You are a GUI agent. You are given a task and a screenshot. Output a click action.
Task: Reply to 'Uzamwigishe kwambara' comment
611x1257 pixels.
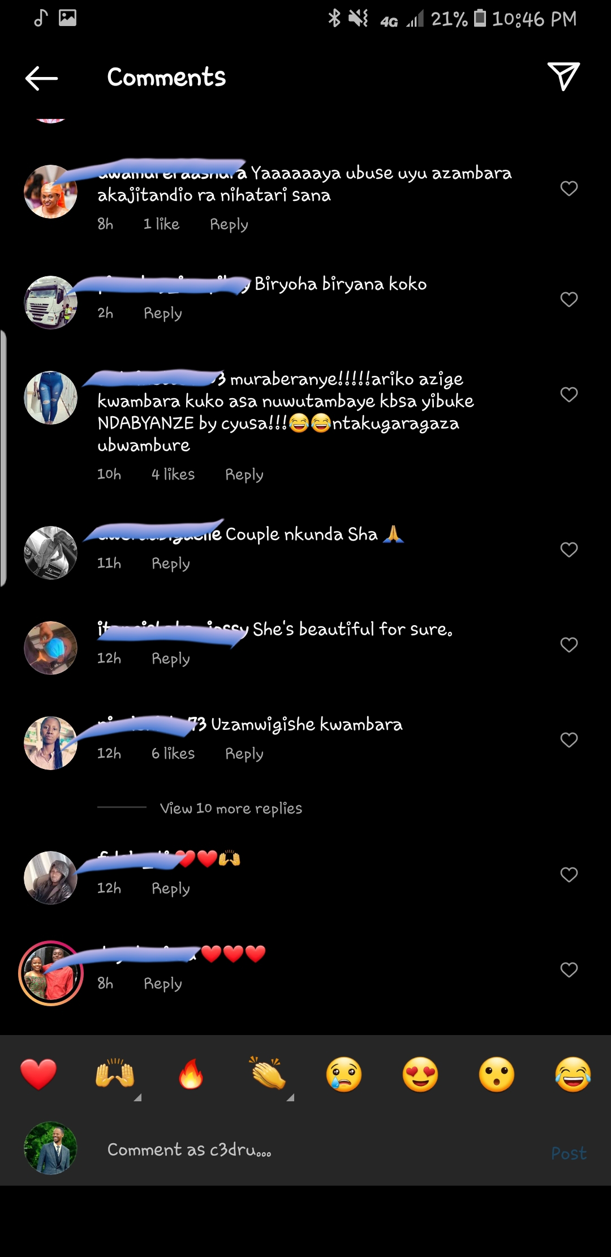click(244, 754)
